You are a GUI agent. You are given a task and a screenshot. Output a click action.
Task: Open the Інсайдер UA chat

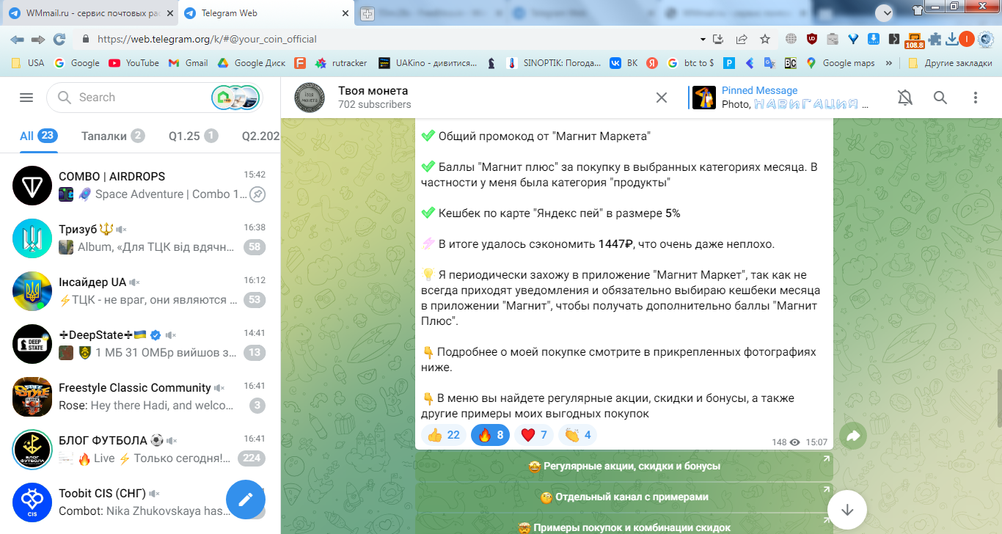(x=140, y=291)
